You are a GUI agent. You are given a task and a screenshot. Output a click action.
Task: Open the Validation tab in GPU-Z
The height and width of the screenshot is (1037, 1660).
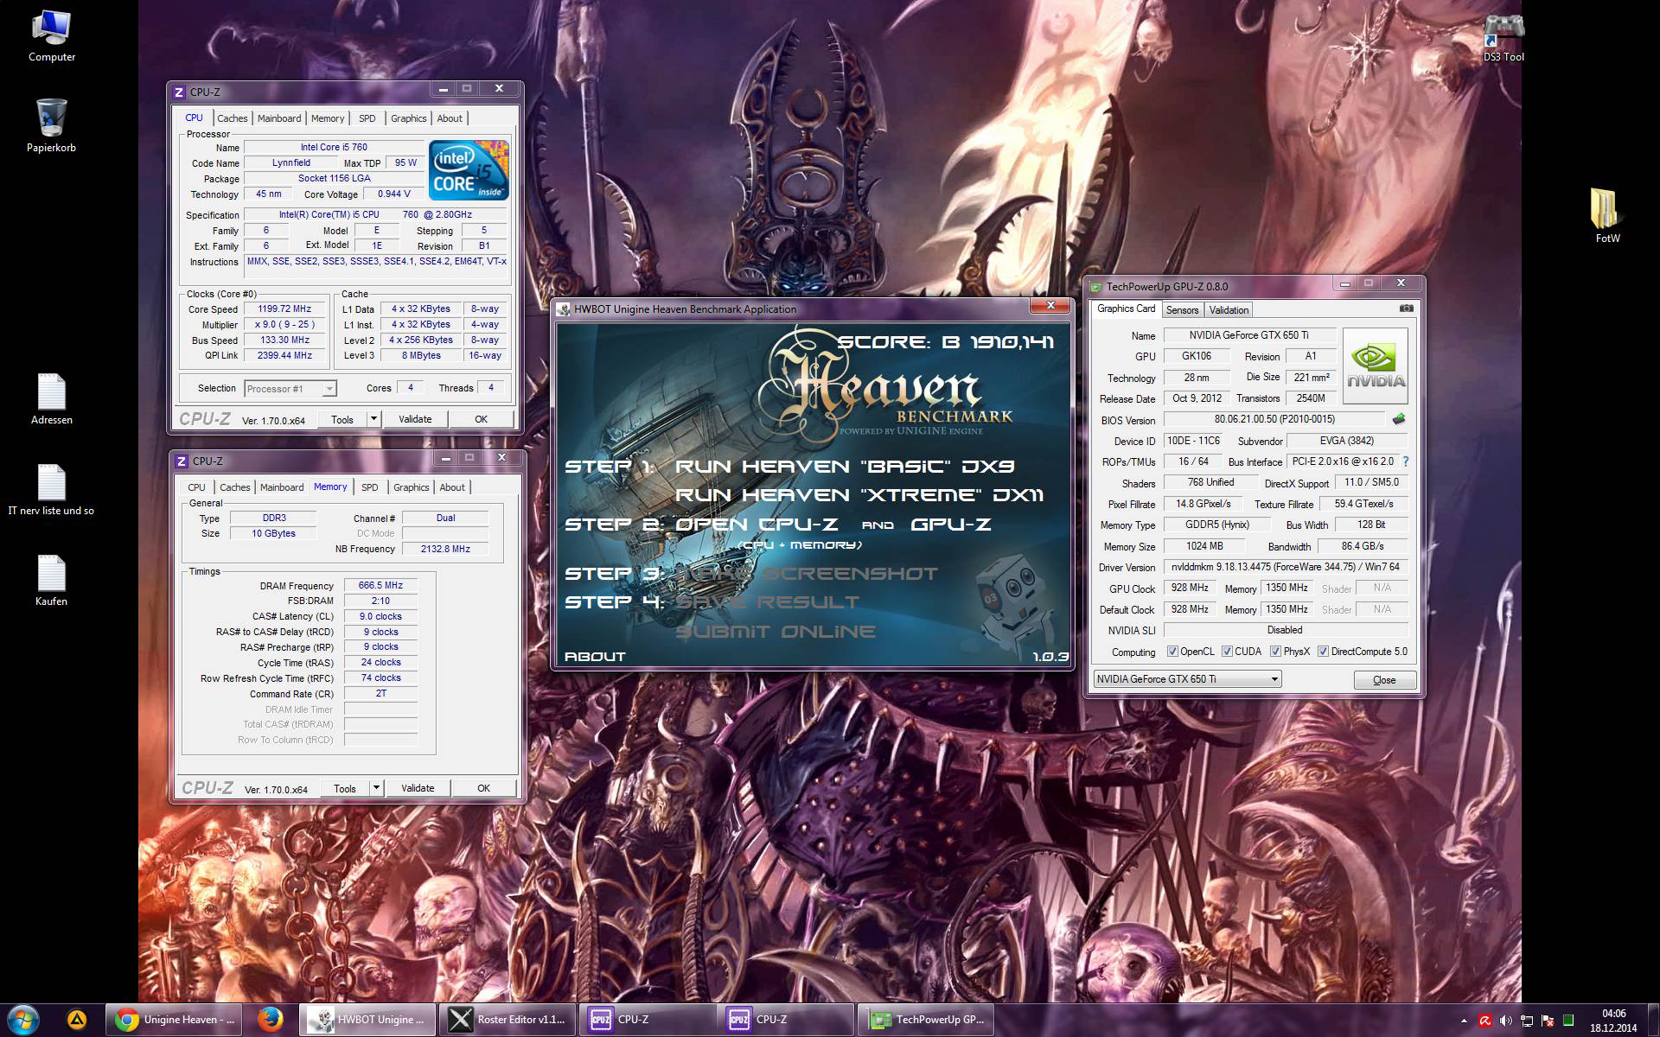coord(1229,310)
